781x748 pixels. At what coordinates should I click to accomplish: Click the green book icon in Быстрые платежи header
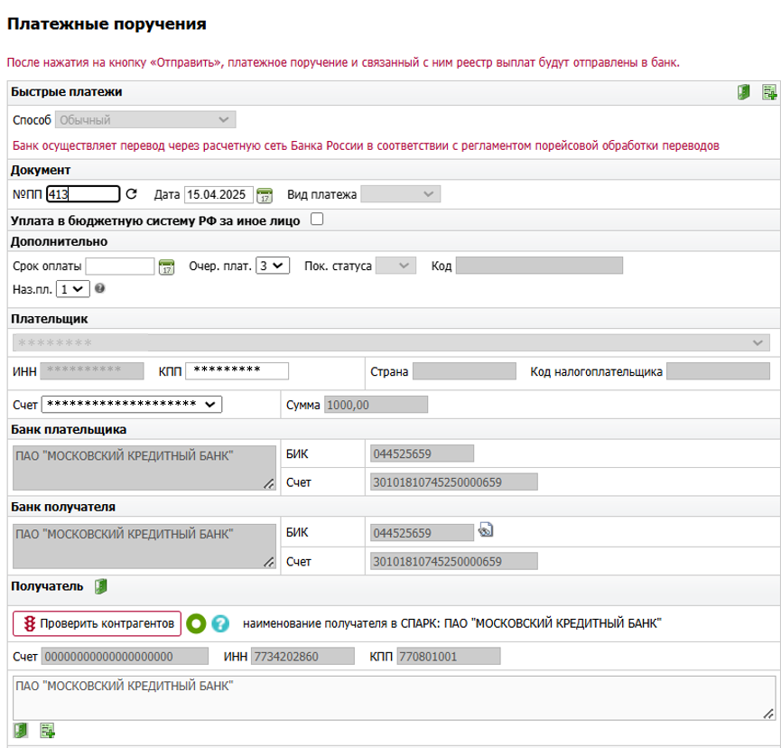(x=743, y=92)
